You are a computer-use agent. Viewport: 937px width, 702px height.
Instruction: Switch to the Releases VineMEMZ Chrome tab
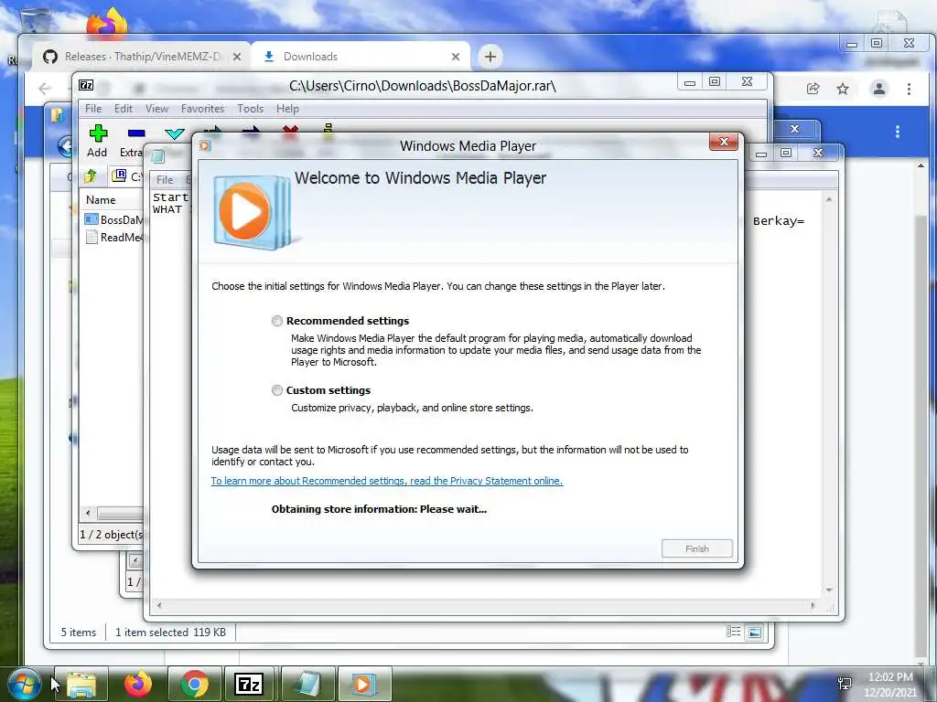coord(142,57)
